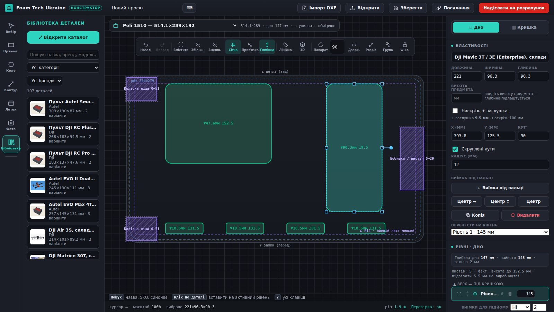Select Пульт DJI RC Plus library item
This screenshot has height=312, width=554.
[63, 134]
